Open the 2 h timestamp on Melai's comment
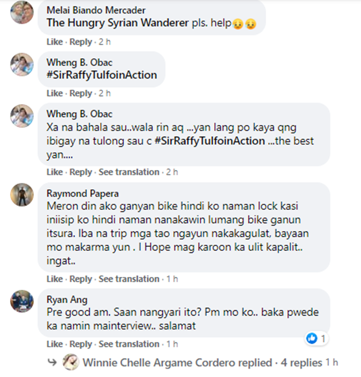The width and height of the screenshot is (361, 377). tap(104, 42)
